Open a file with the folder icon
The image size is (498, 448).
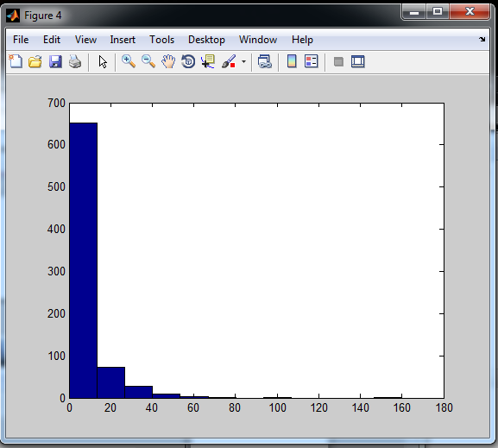(x=35, y=61)
